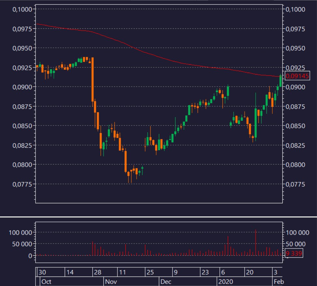Click the date 6 on the time axis
The image size is (317, 286).
point(223,272)
